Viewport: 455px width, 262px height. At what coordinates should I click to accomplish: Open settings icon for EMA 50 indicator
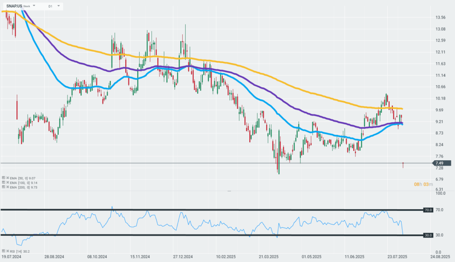tap(4, 178)
